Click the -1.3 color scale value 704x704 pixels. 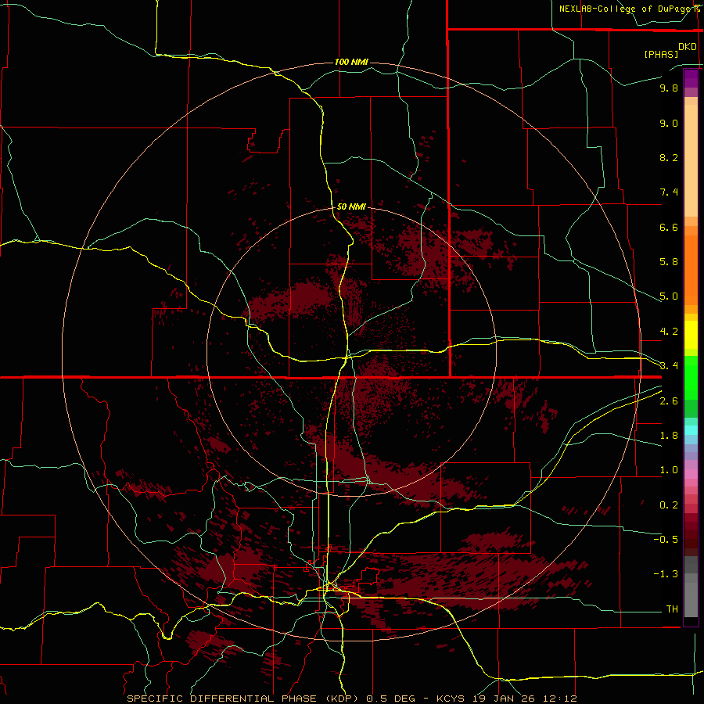tap(666, 574)
